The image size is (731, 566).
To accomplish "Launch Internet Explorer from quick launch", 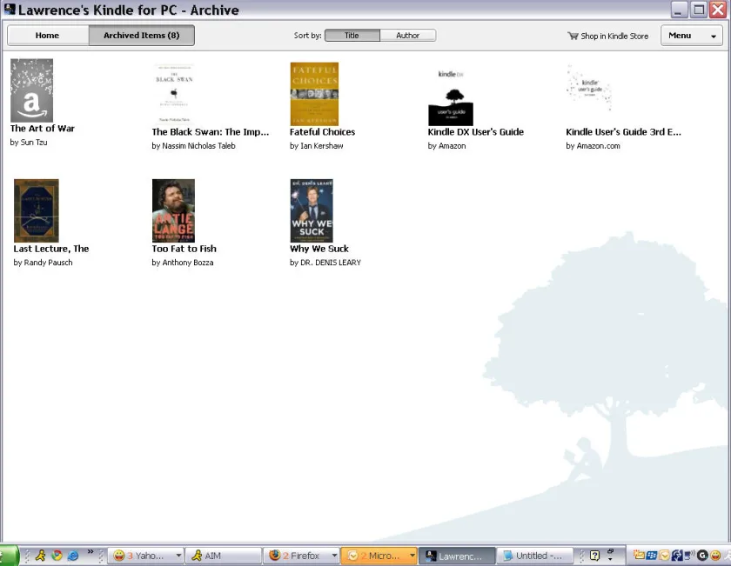I will 73,556.
